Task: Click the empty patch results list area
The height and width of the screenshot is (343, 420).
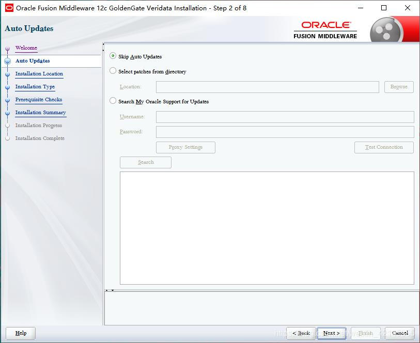Action: 267,228
